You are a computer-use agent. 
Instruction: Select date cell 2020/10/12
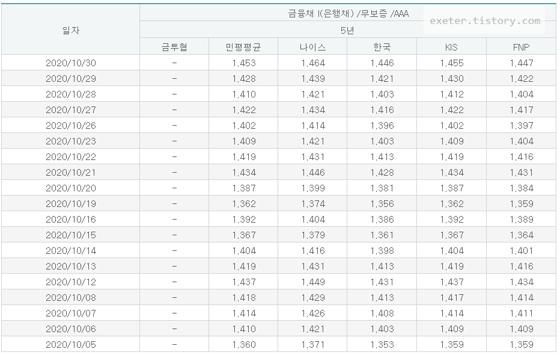click(71, 282)
